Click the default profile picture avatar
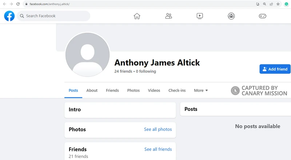This screenshot has height=160, width=291. pos(87,55)
